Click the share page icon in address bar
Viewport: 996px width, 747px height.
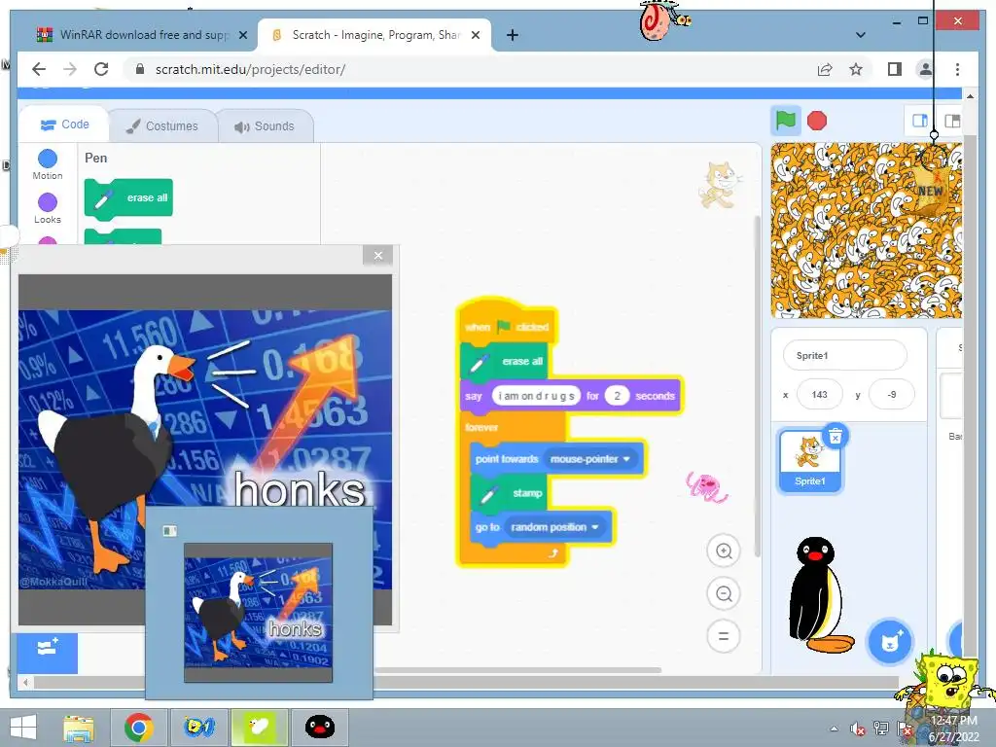[825, 69]
